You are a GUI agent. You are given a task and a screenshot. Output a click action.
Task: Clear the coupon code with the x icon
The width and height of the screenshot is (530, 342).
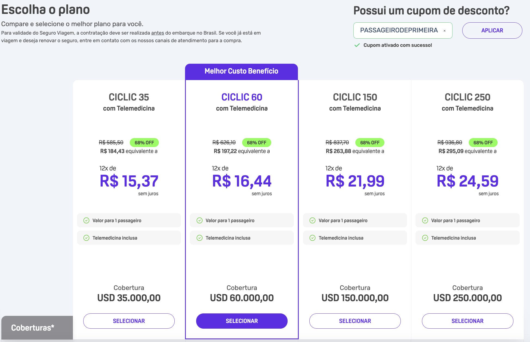click(x=445, y=31)
